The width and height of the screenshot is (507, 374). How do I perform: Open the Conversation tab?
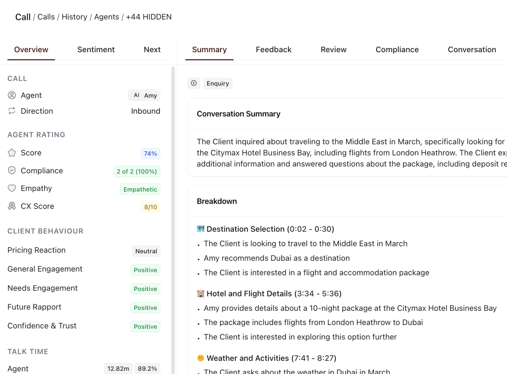(472, 50)
